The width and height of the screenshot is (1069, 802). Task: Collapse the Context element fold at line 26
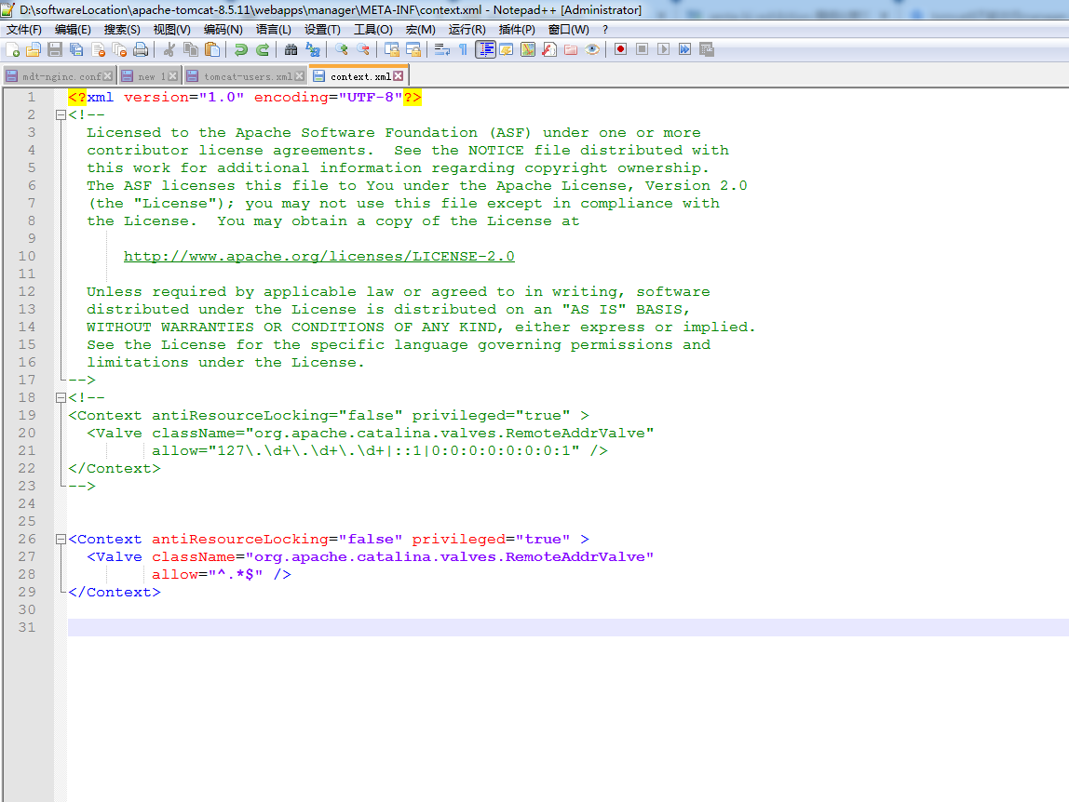61,540
